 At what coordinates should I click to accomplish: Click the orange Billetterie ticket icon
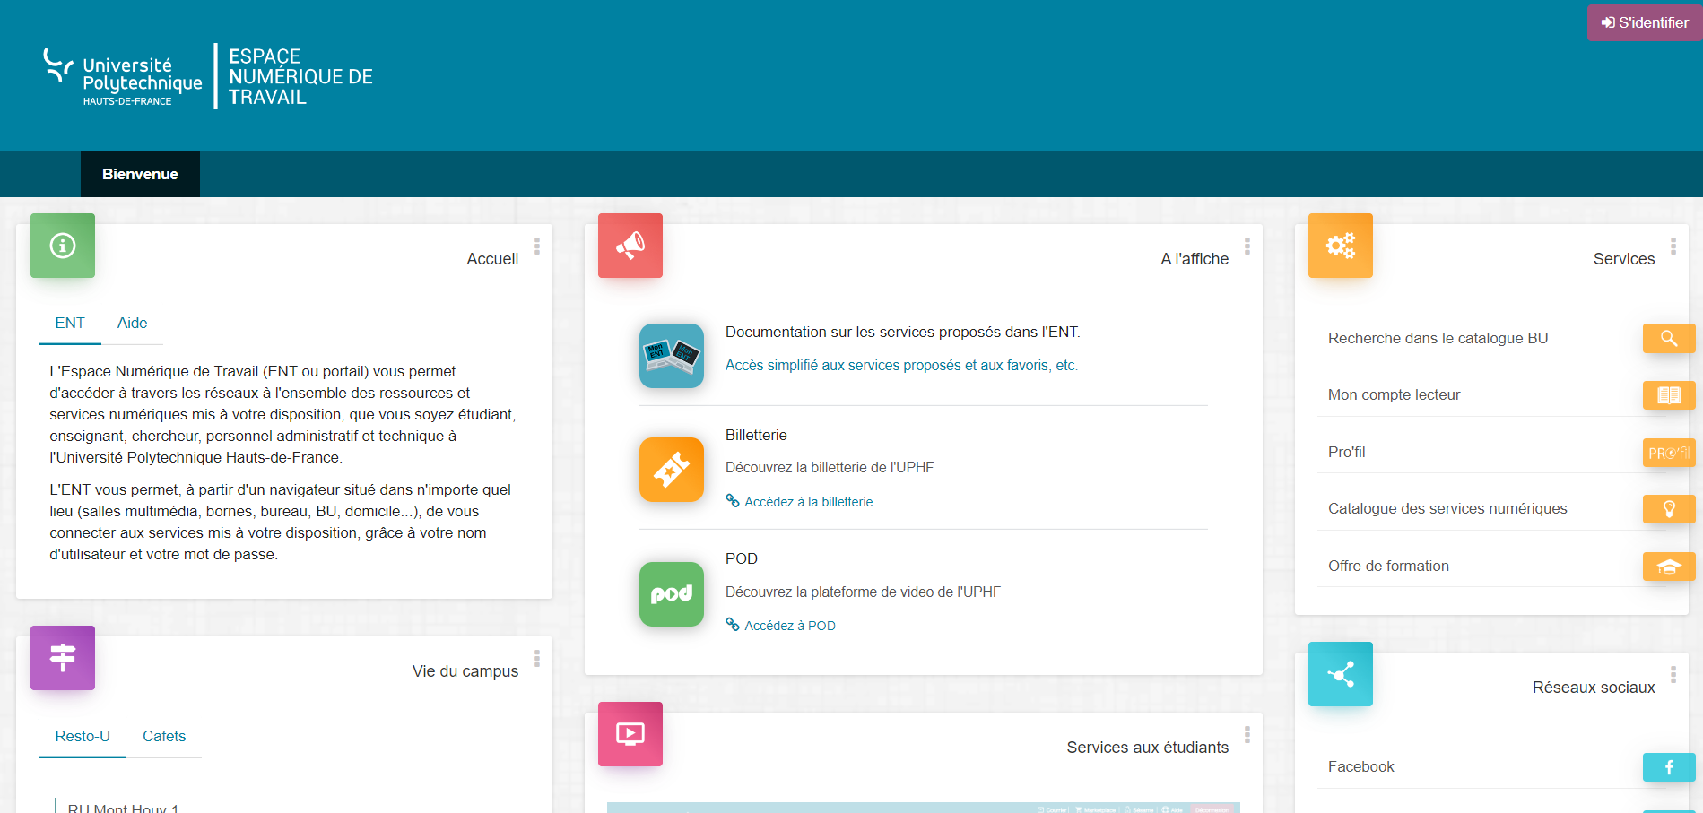pos(671,470)
